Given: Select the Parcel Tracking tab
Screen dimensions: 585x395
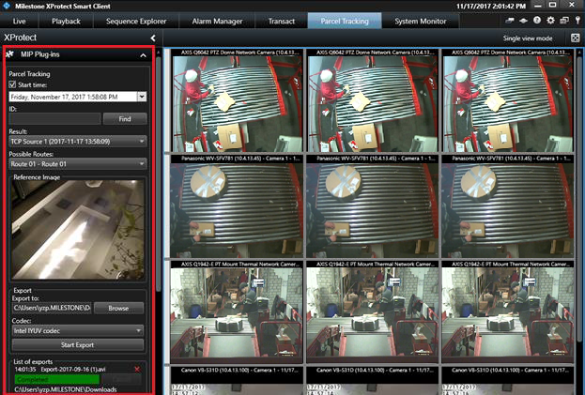Looking at the screenshot, I should (345, 22).
